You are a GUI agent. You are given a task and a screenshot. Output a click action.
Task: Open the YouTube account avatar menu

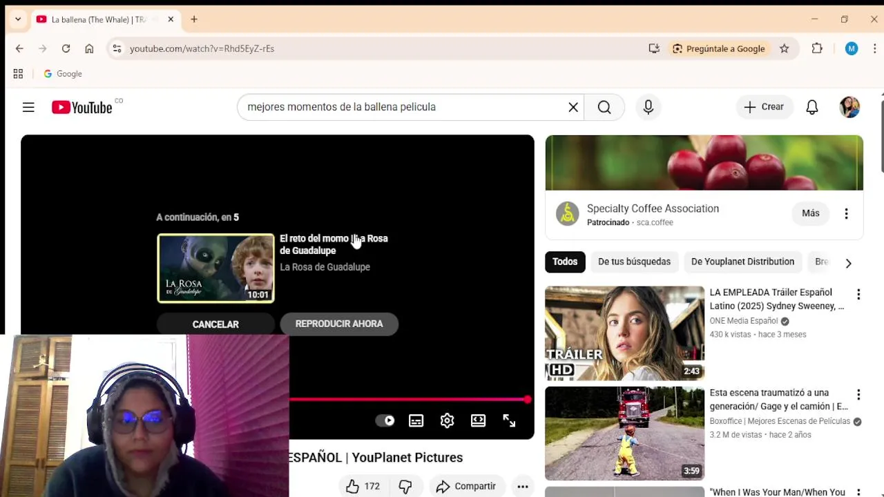click(x=849, y=107)
